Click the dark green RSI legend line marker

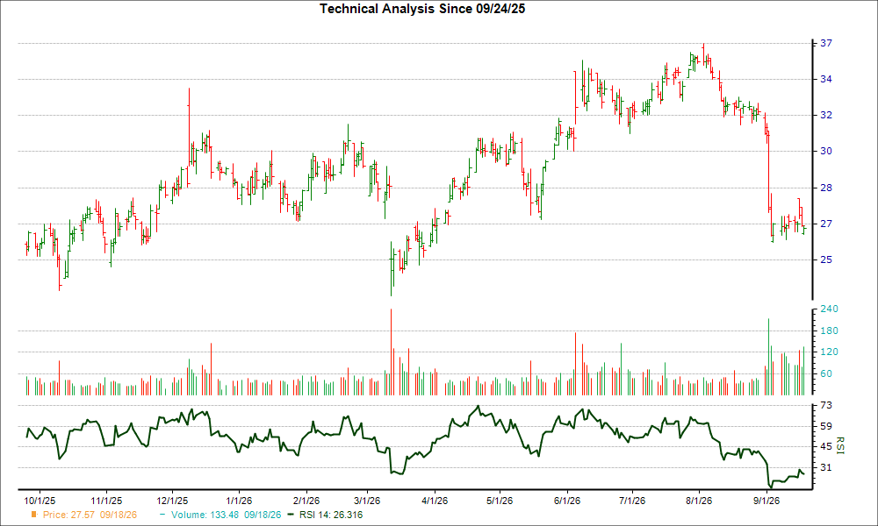291,515
